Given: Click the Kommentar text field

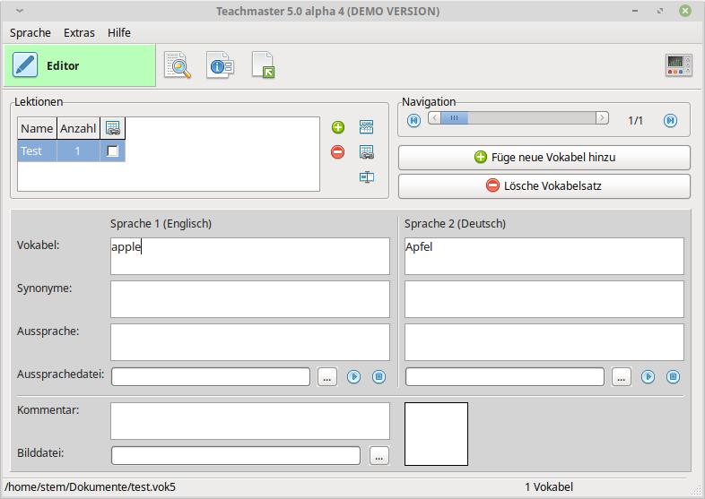Looking at the screenshot, I should 250,421.
